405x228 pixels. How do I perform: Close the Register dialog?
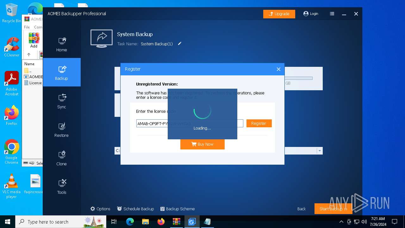(x=278, y=69)
